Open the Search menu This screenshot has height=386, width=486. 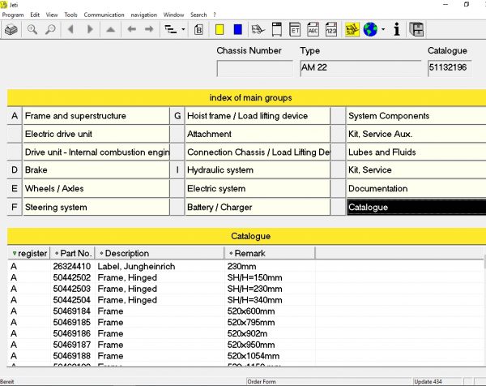[198, 15]
